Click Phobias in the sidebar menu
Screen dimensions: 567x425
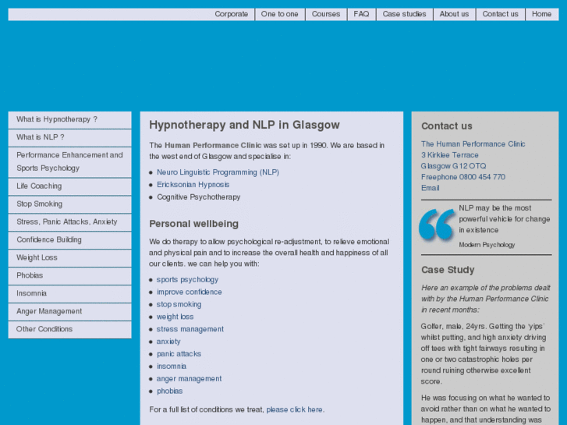coord(69,275)
